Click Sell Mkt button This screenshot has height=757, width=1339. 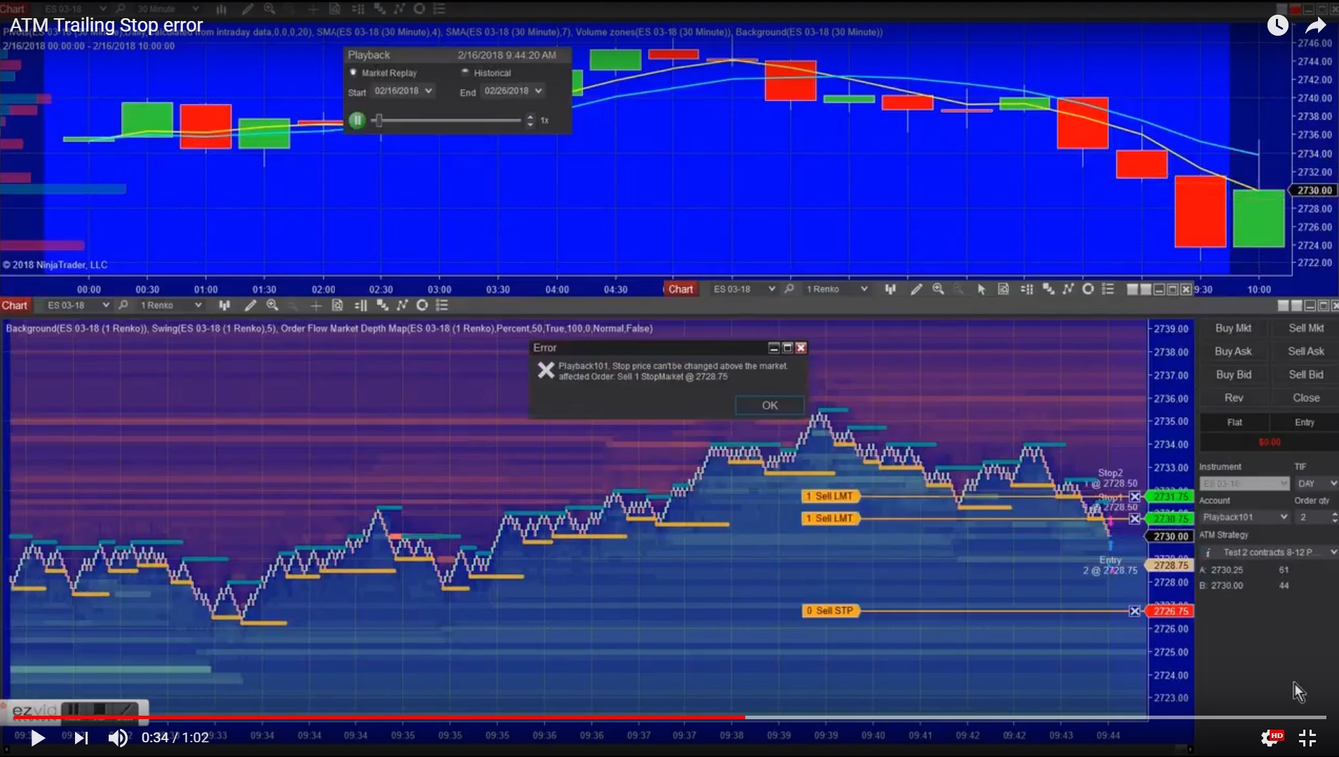[1306, 328]
